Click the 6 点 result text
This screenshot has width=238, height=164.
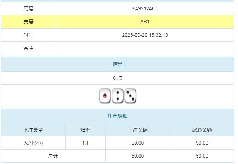click(118, 78)
